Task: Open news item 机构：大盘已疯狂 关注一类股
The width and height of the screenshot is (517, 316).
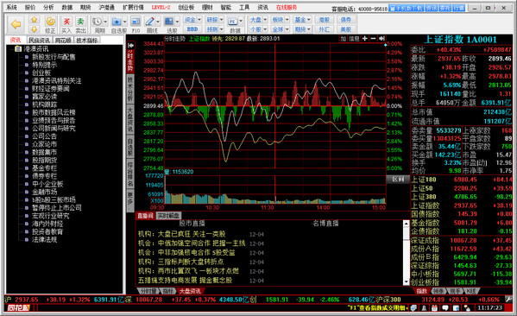Action: tap(181, 234)
